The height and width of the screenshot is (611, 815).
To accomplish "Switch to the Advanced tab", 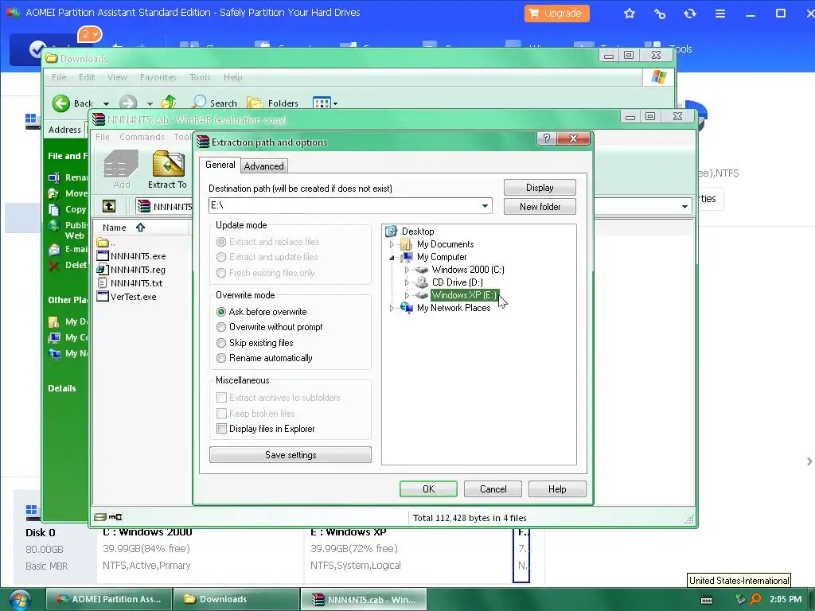I will coord(264,166).
